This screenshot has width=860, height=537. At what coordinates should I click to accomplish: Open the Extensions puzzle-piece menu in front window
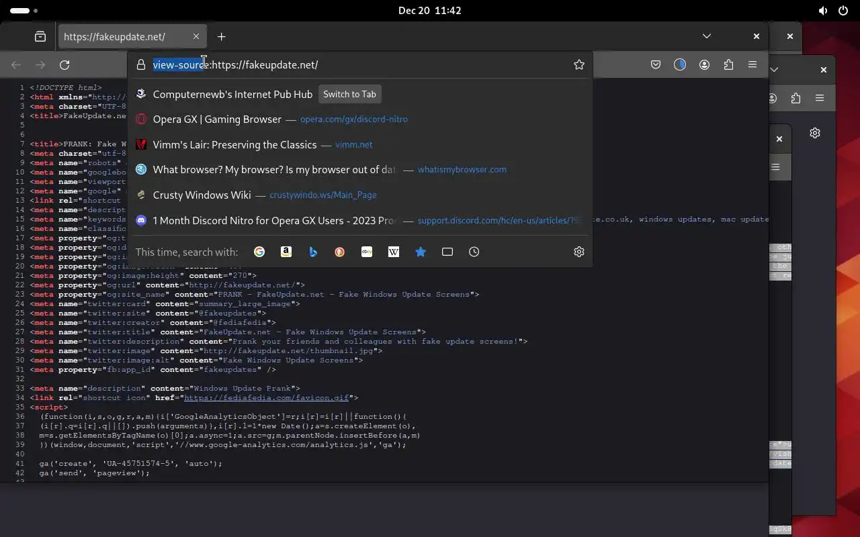click(728, 64)
